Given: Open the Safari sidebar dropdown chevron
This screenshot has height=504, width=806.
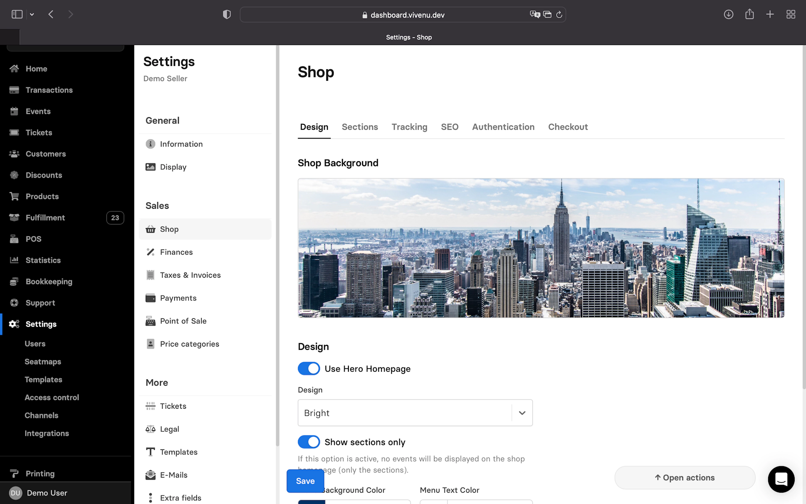Looking at the screenshot, I should (32, 15).
